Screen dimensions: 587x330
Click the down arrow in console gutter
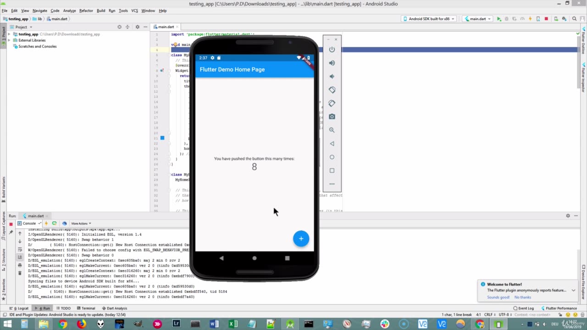point(20,242)
